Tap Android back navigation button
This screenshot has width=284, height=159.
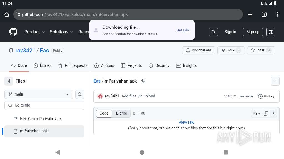[58, 152]
